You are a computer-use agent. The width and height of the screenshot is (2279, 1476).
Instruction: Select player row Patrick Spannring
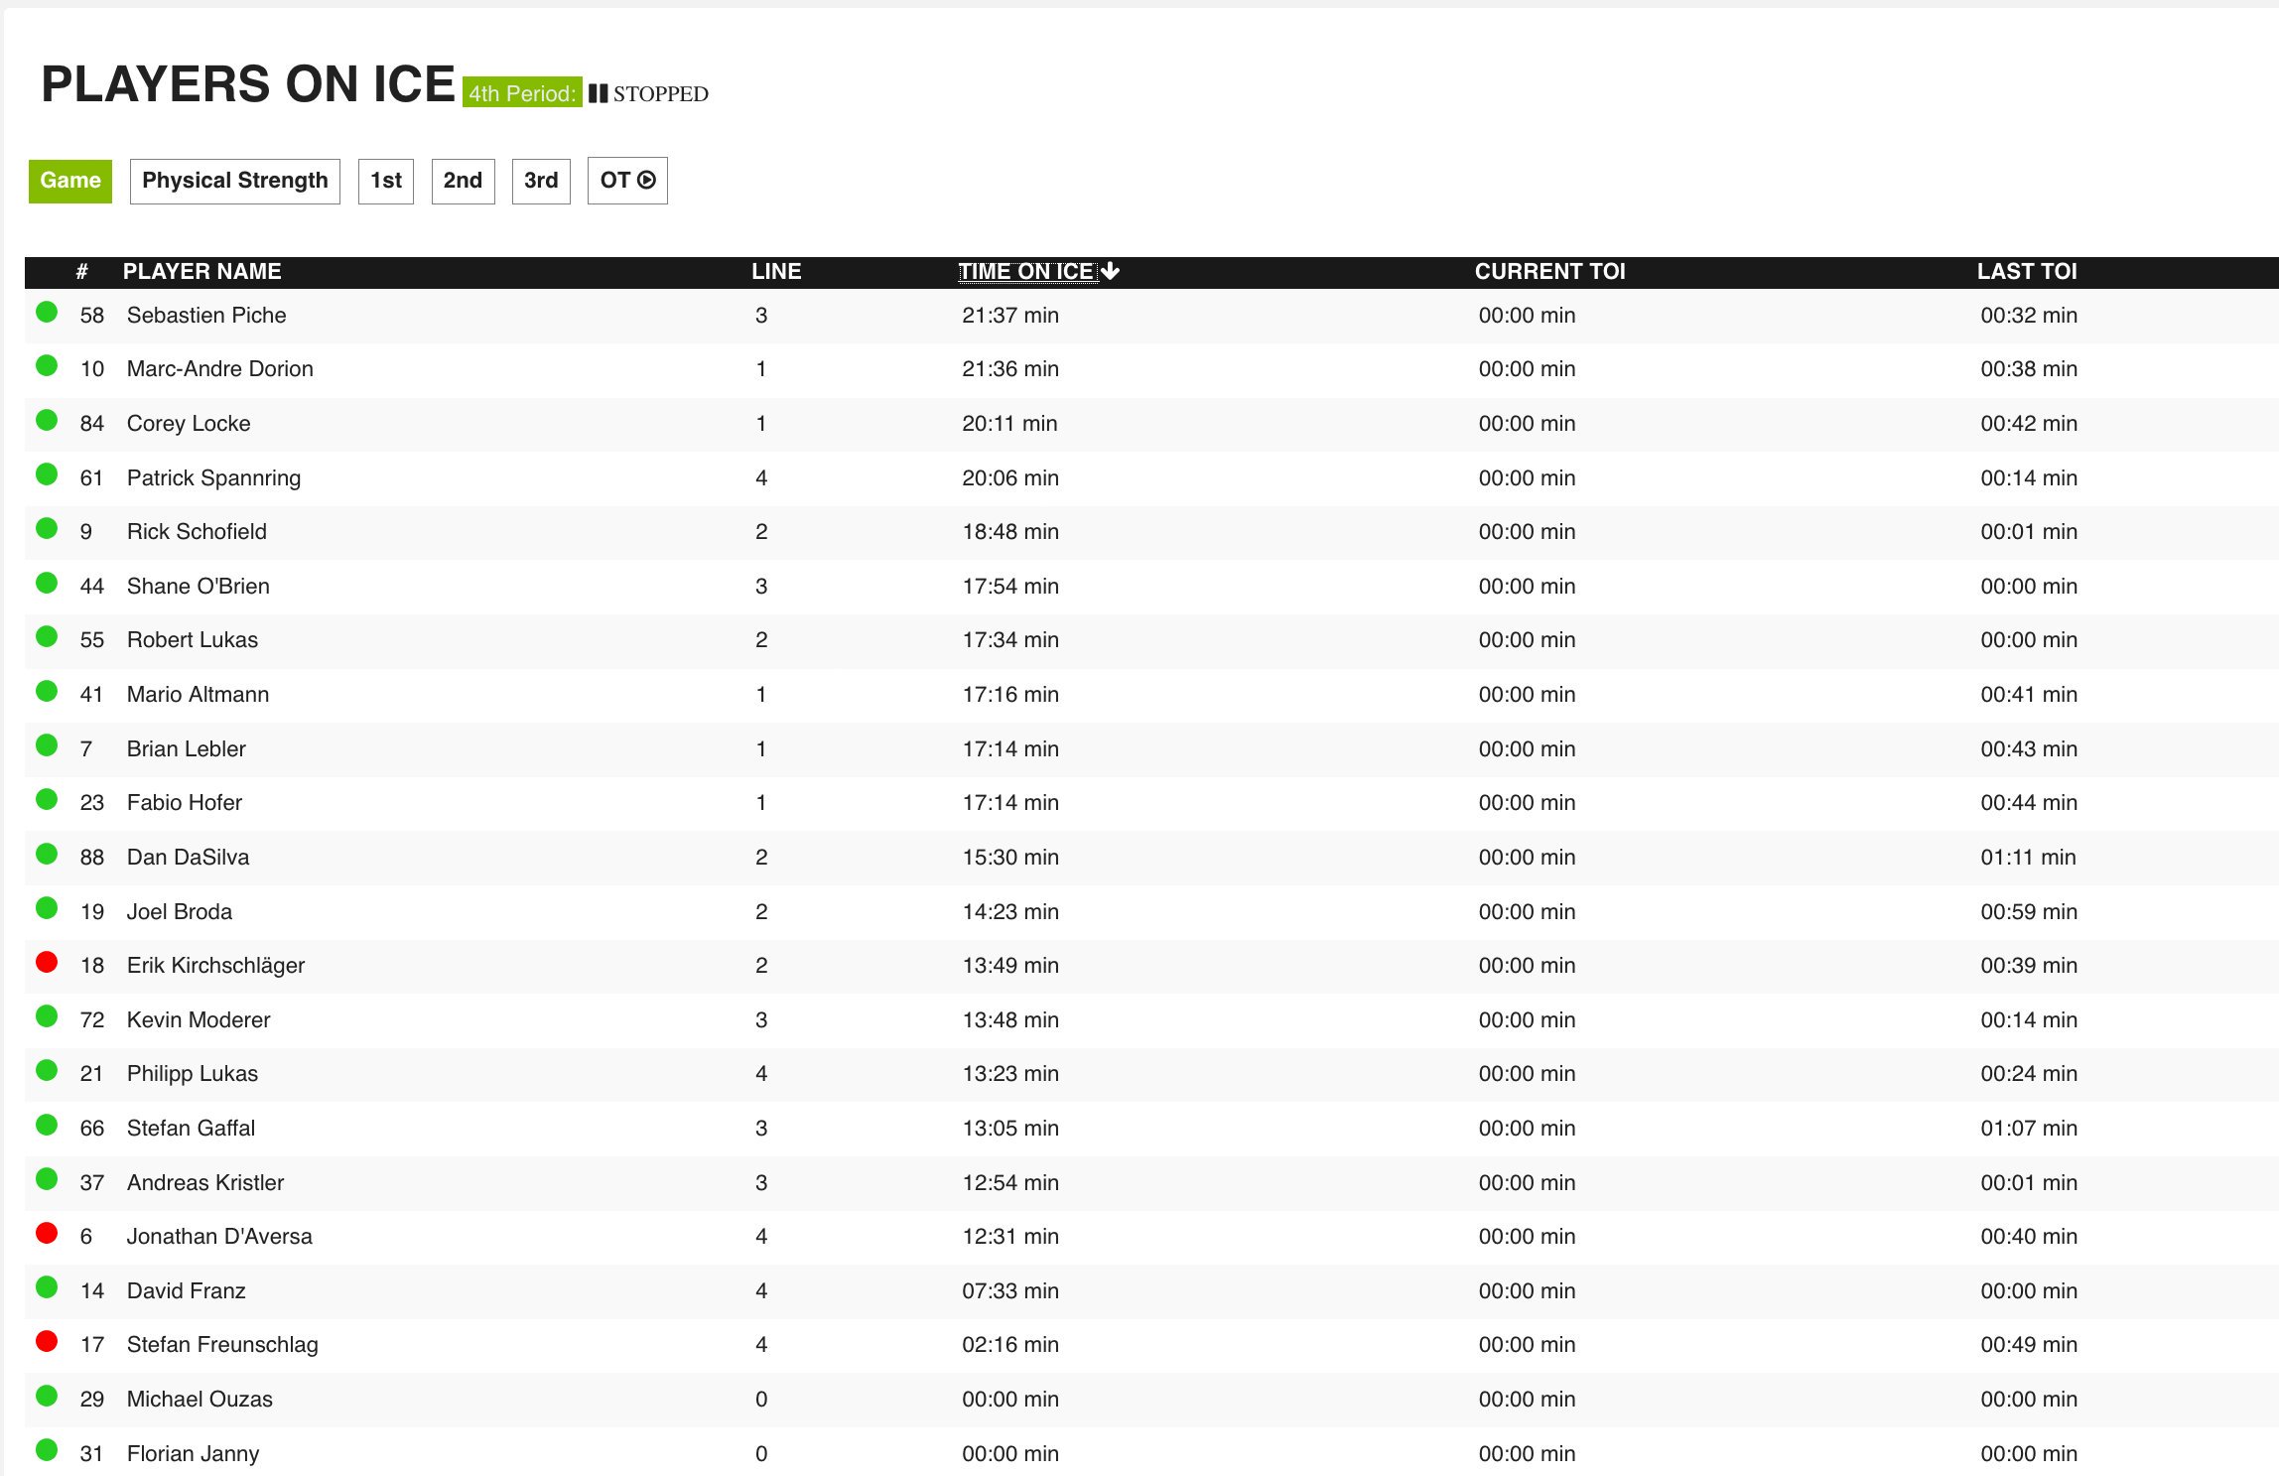(x=213, y=477)
